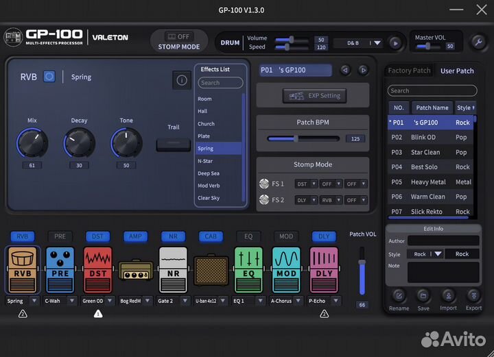Select the pink DLY delay pedal
This screenshot has height=357, width=494.
pyautogui.click(x=324, y=270)
